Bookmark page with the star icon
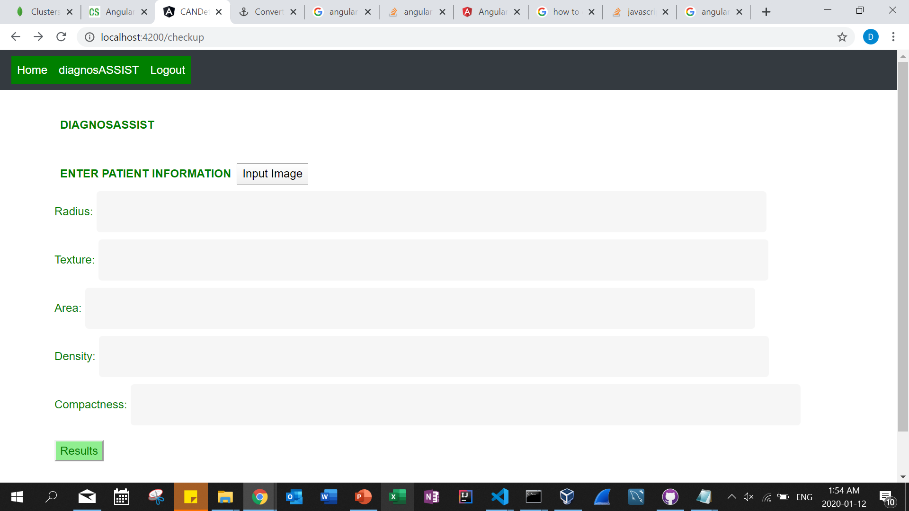Viewport: 909px width, 511px height. coord(842,37)
